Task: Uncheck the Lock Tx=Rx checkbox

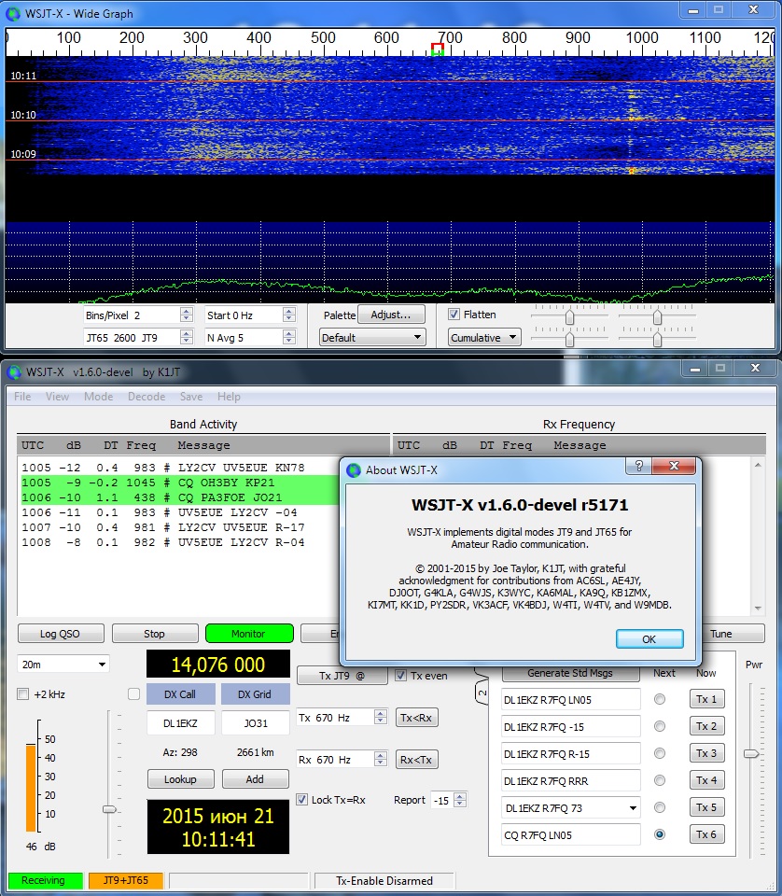Action: point(302,800)
